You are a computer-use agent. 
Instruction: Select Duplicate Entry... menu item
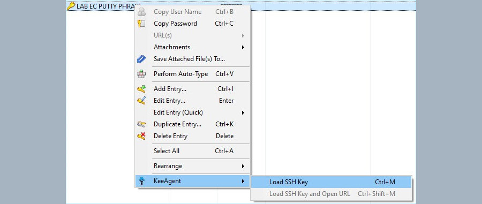point(192,124)
